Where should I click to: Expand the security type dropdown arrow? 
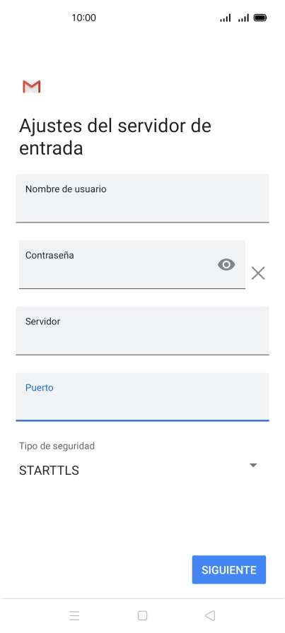[x=253, y=466]
